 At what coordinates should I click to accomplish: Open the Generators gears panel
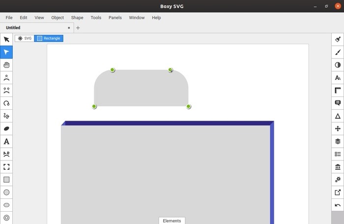point(338,180)
